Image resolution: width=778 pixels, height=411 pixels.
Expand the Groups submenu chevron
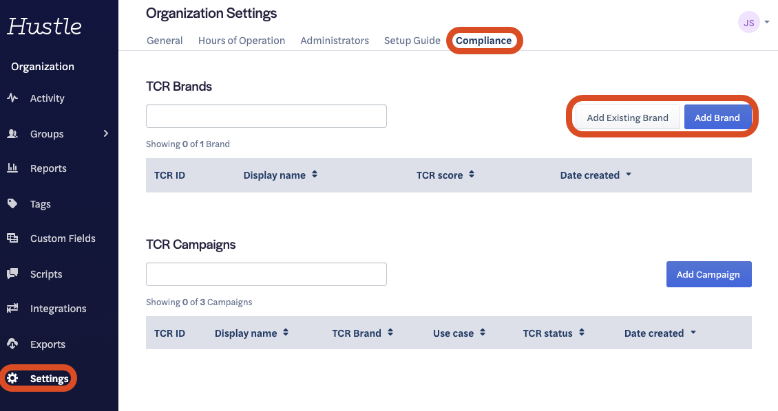pyautogui.click(x=106, y=133)
